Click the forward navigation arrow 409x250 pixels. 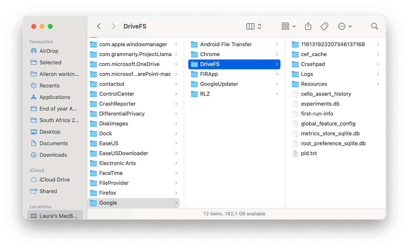[113, 26]
